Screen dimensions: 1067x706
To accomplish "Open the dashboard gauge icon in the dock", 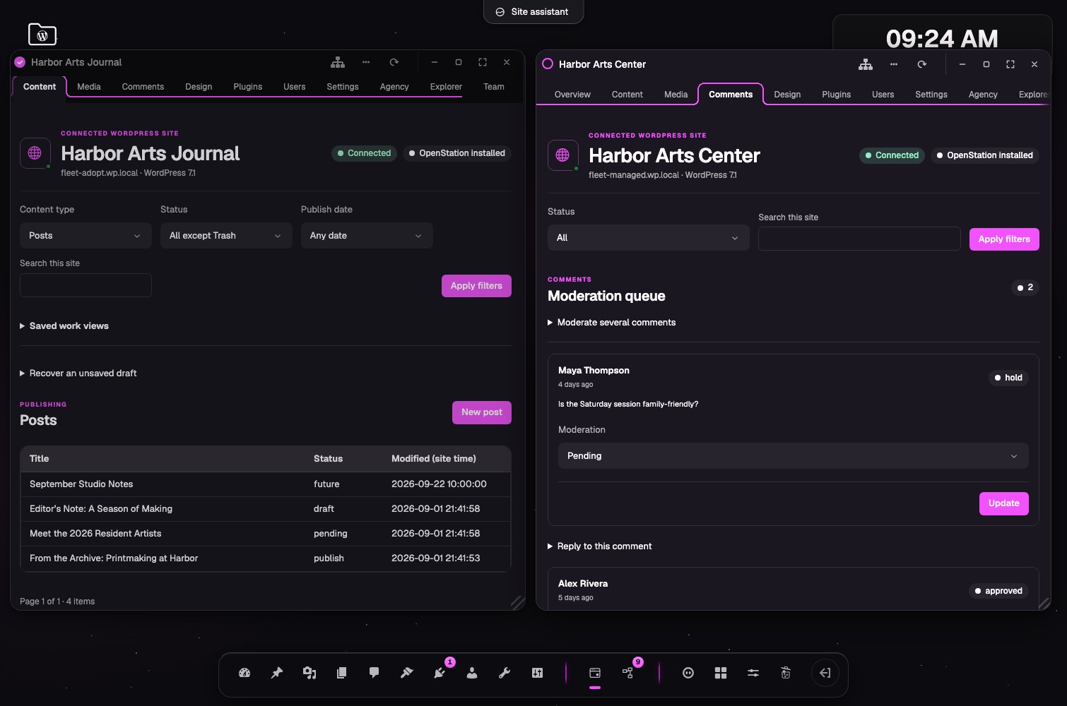I will click(244, 673).
